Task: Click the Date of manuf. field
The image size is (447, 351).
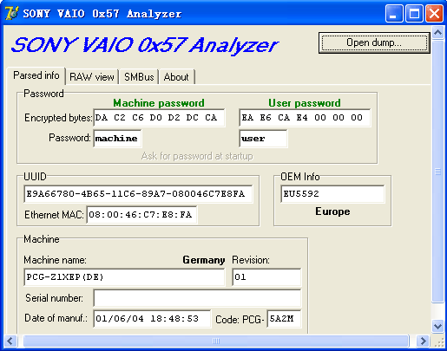Action: (x=152, y=319)
